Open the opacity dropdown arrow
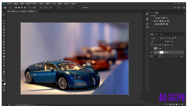The width and height of the screenshot is (190, 106). click(175, 42)
